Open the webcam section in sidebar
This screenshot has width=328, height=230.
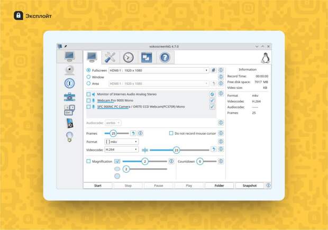(x=69, y=69)
